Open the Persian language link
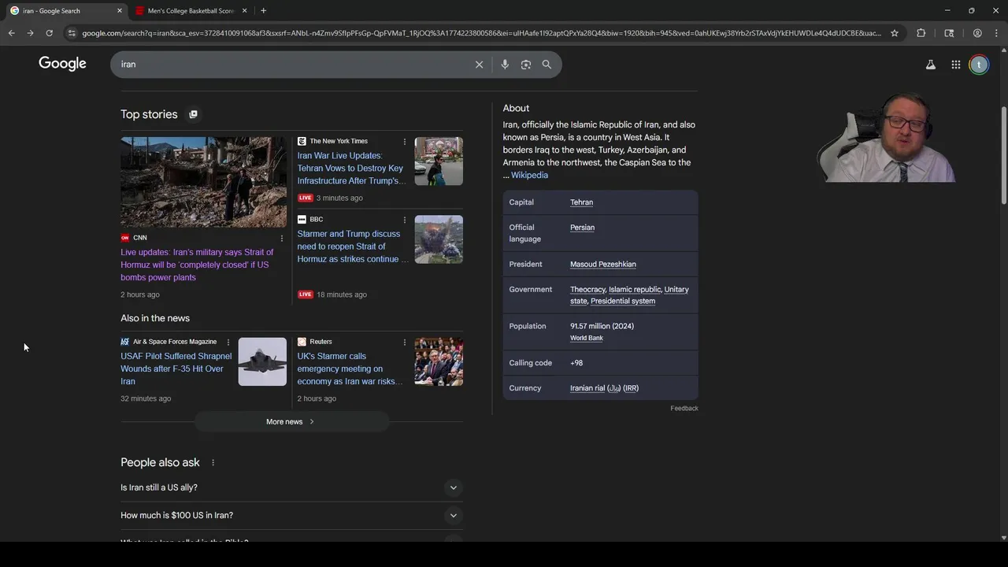The width and height of the screenshot is (1008, 567). pyautogui.click(x=582, y=228)
